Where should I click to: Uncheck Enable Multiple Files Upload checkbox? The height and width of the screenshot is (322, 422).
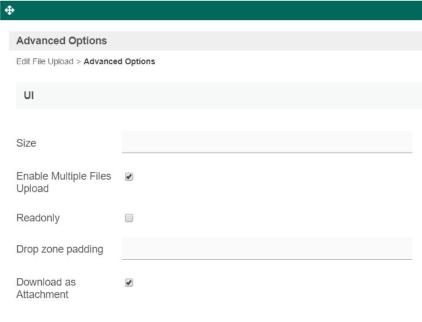129,177
